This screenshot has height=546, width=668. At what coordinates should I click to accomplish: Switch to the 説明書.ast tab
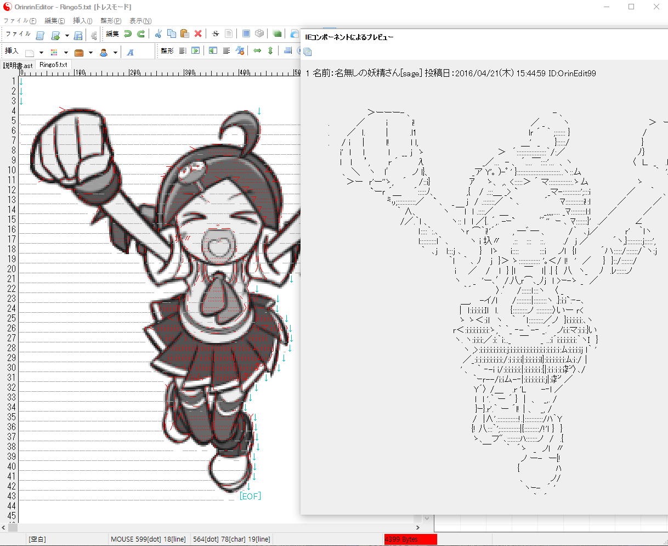point(18,65)
